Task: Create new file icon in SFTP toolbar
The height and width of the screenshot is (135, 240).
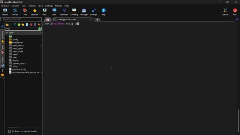Action: pyautogui.click(x=27, y=25)
